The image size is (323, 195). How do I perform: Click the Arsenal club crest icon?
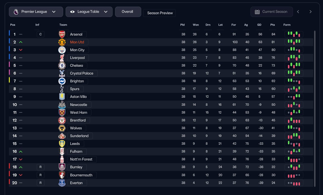(62, 34)
